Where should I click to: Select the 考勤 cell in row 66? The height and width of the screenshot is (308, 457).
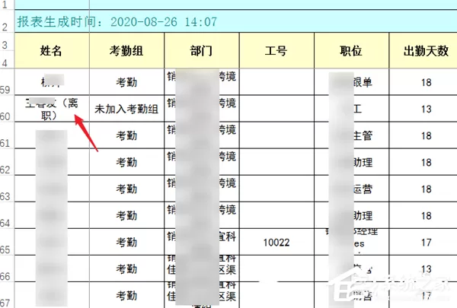point(126,268)
